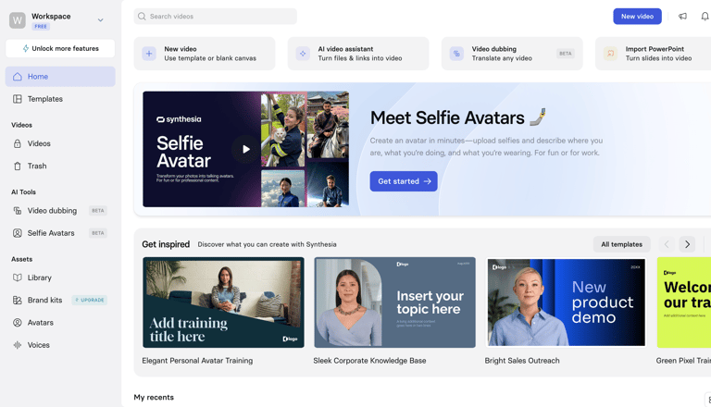This screenshot has width=711, height=407.
Task: Open Elegant Personal Avatar Training thumbnail
Action: click(223, 302)
